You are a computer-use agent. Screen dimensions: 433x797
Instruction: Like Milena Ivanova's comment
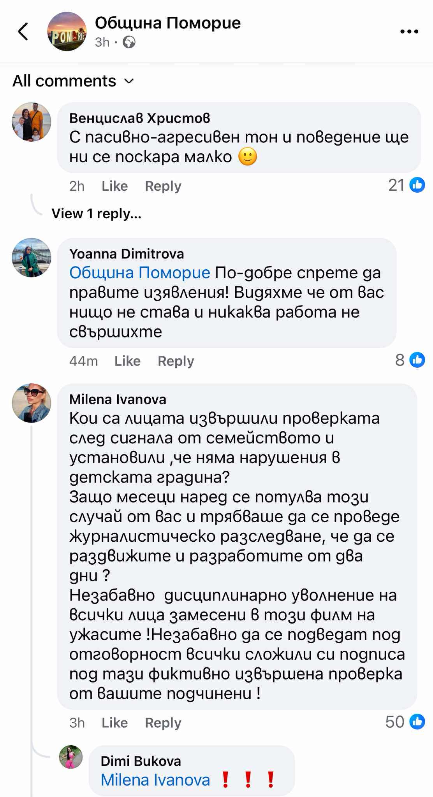coord(114,723)
